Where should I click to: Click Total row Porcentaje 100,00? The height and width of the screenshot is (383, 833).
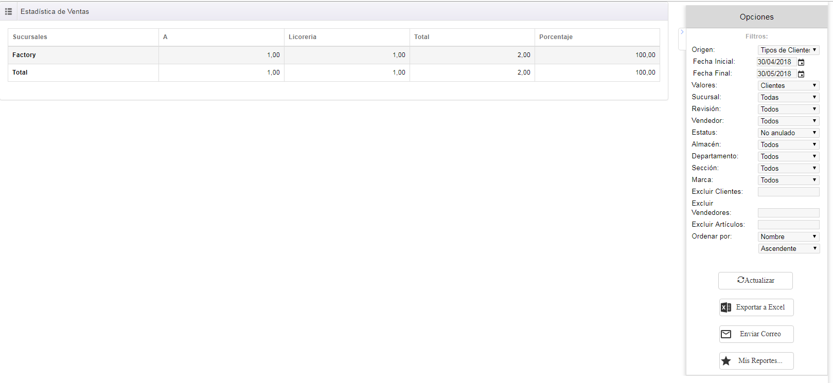pyautogui.click(x=645, y=72)
